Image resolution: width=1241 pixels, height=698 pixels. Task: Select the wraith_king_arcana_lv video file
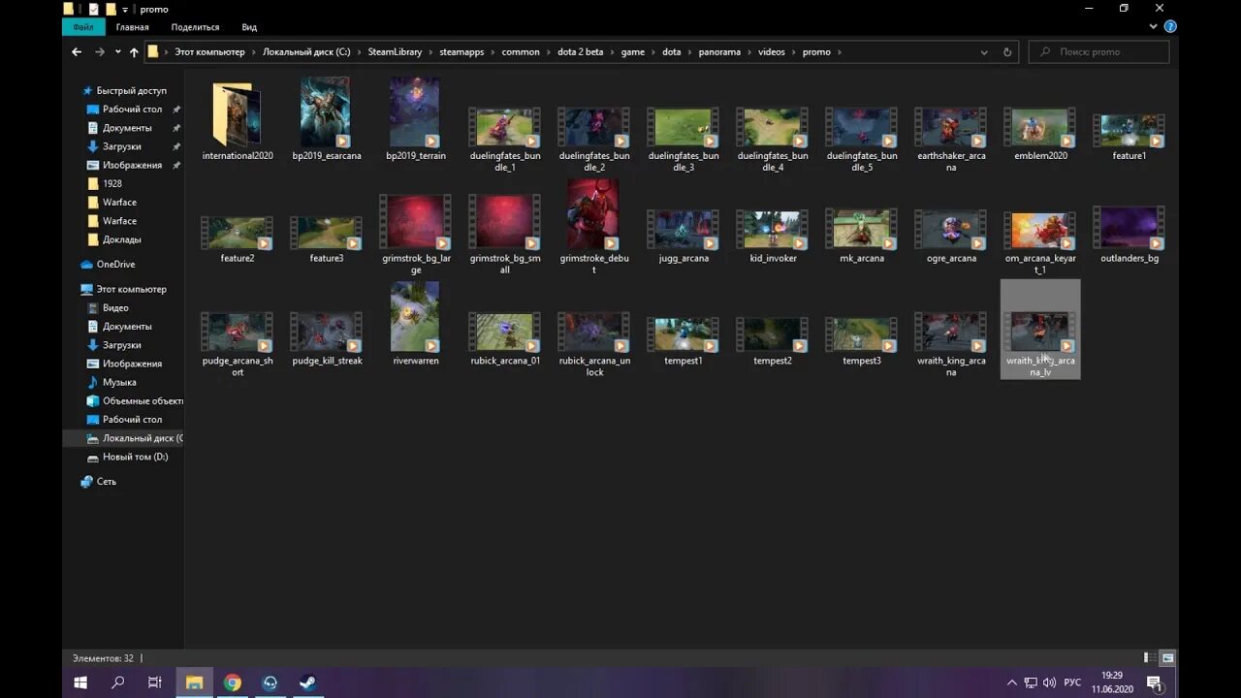click(1040, 331)
